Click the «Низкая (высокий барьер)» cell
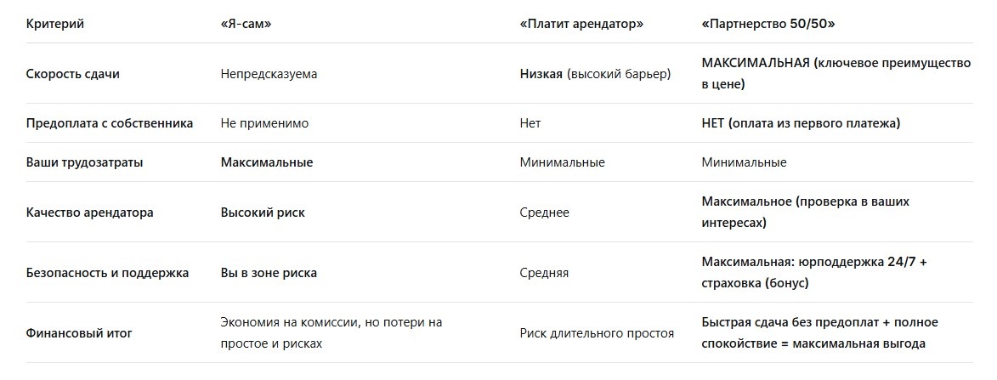Image resolution: width=997 pixels, height=380 pixels. point(595,74)
